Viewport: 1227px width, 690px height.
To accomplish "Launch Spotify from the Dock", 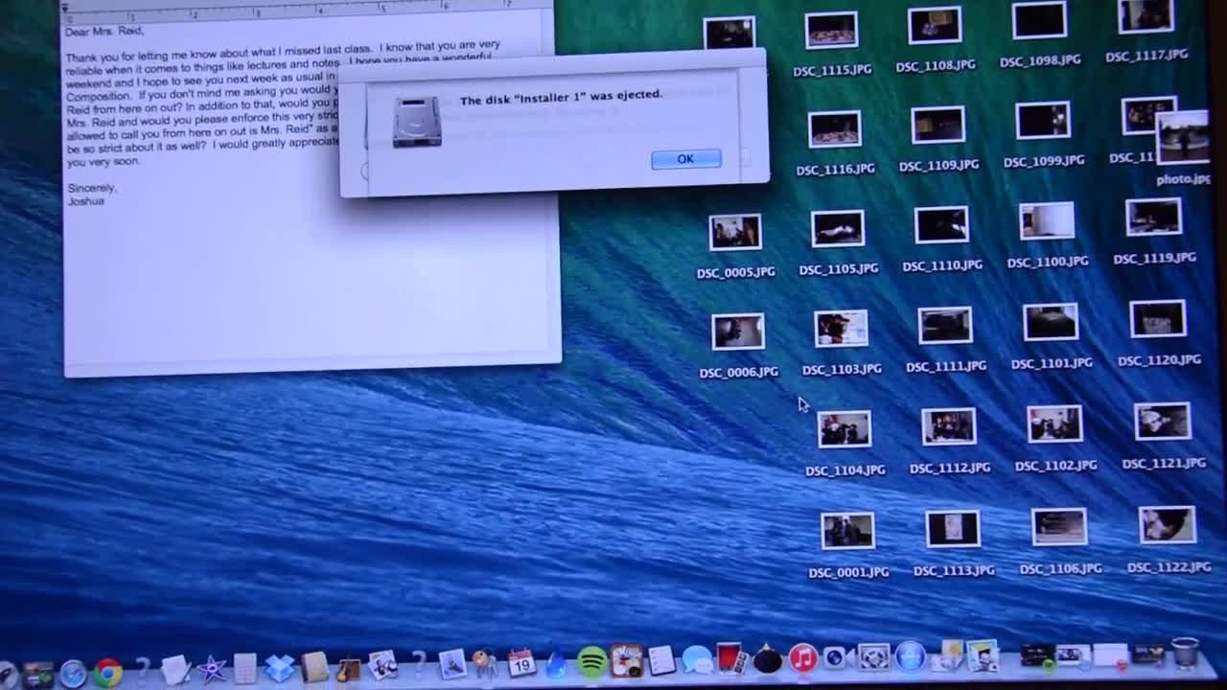I will (591, 661).
